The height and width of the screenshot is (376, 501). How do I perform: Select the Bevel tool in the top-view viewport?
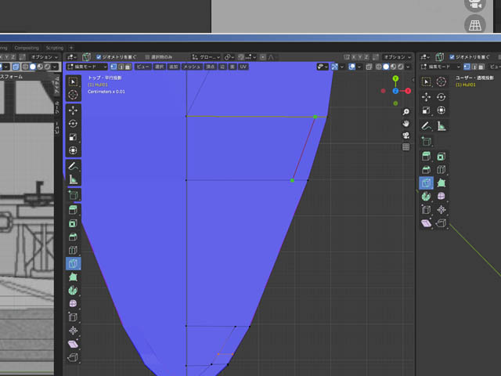[x=73, y=237]
